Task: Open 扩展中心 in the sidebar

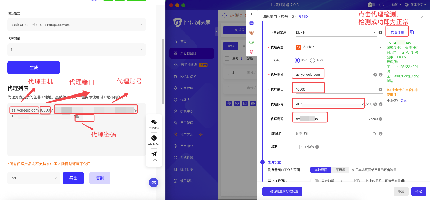Action: 192,111
